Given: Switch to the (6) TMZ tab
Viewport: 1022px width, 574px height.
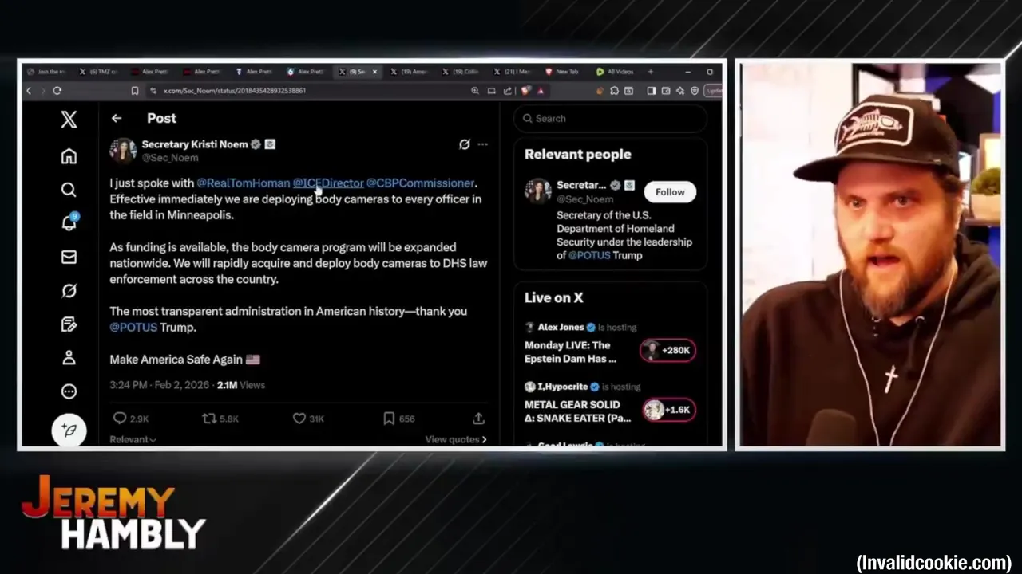Looking at the screenshot, I should pyautogui.click(x=99, y=72).
